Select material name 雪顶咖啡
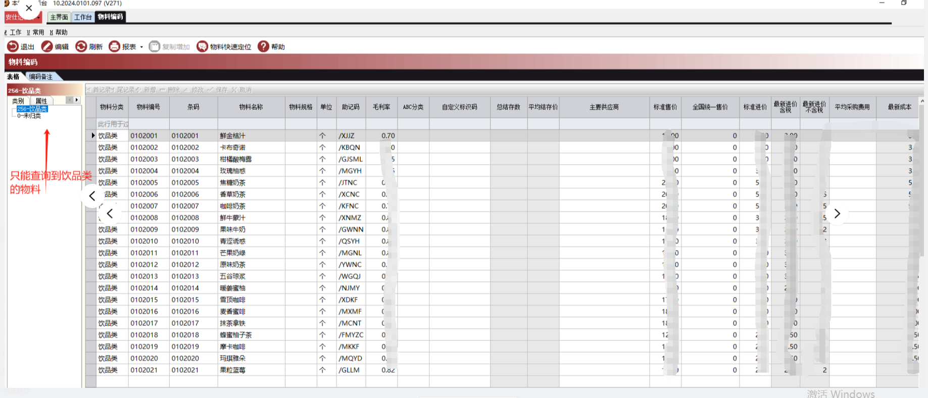 (x=233, y=300)
